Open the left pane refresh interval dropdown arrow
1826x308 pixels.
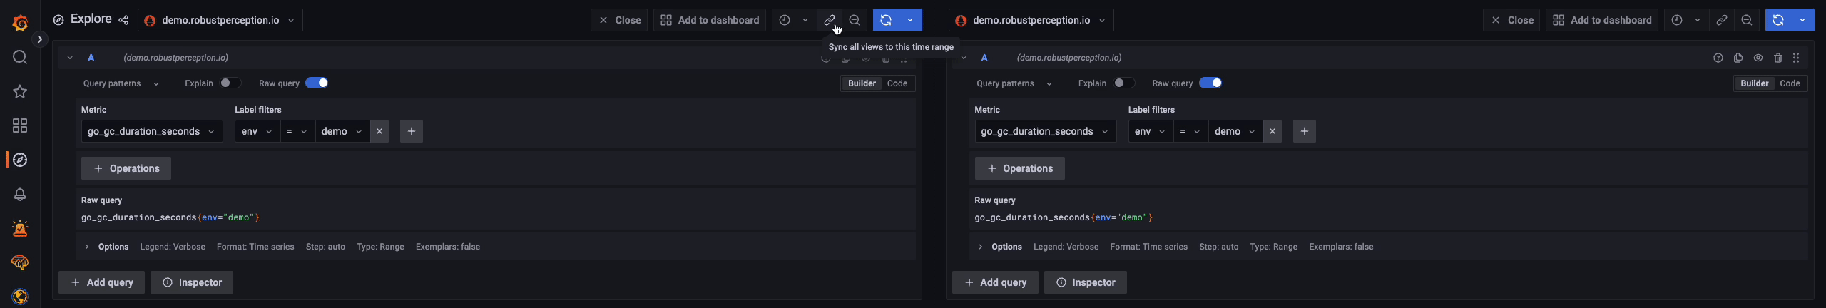click(x=910, y=20)
